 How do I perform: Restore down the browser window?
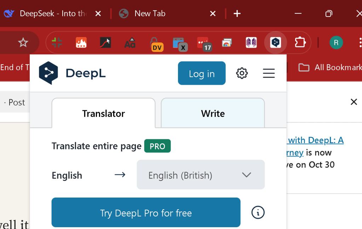click(328, 14)
